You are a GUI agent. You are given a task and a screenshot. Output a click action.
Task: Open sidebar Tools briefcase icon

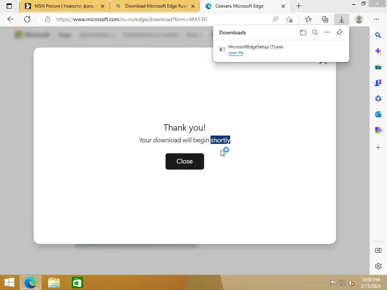378,67
